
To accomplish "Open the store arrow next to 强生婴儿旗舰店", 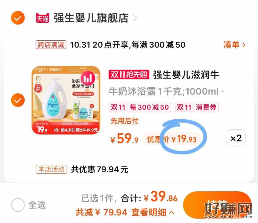I will coord(135,18).
